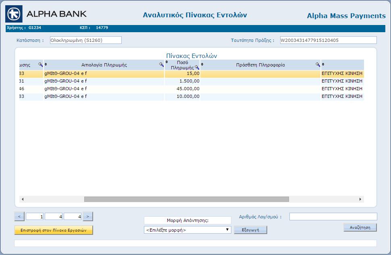Select the amount cell 45.000,00
The height and width of the screenshot is (255, 391).
tap(182, 89)
